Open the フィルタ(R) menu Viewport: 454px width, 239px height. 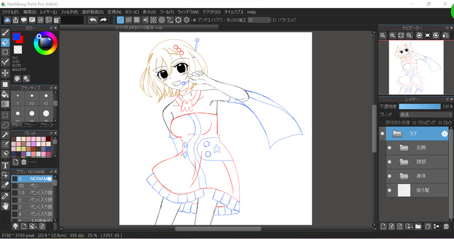(x=69, y=11)
